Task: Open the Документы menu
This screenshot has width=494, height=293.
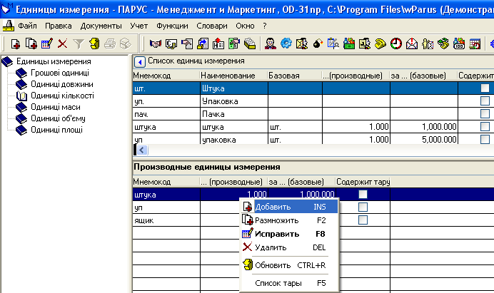Action: click(101, 26)
